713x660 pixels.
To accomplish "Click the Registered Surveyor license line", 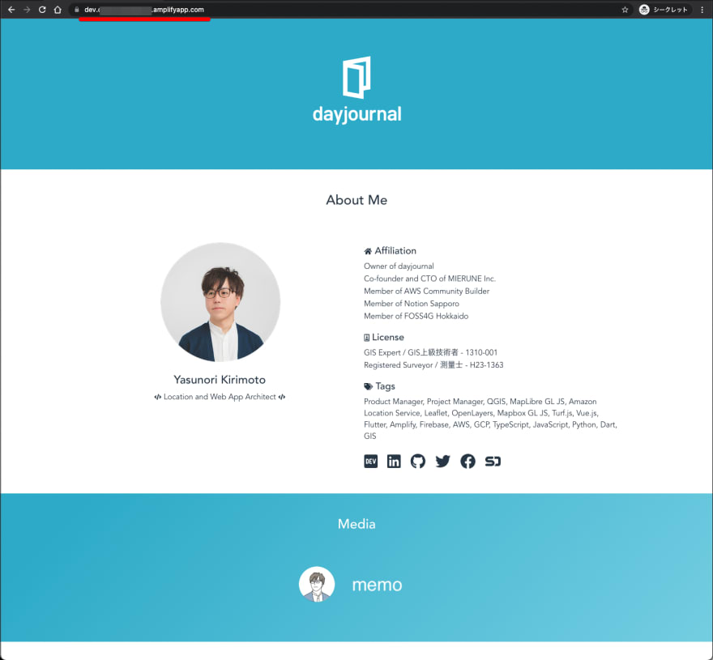I will pyautogui.click(x=433, y=365).
